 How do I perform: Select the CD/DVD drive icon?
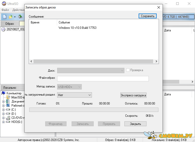tap(8, 118)
